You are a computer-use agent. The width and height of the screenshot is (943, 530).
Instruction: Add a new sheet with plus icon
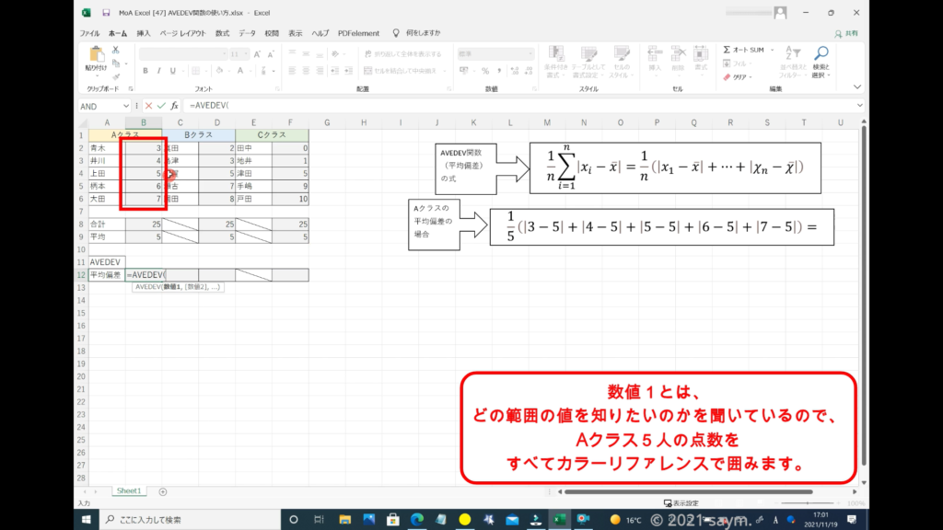(x=162, y=491)
